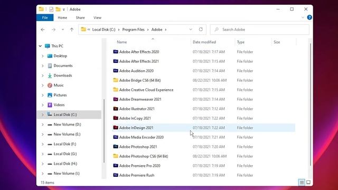Expand the New Volume (D:) tree node
The width and height of the screenshot is (338, 190).
tap(42, 125)
